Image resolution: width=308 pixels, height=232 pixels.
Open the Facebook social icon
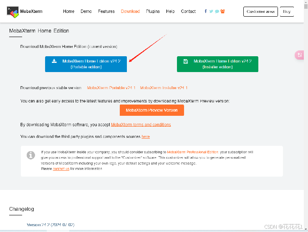(205, 11)
